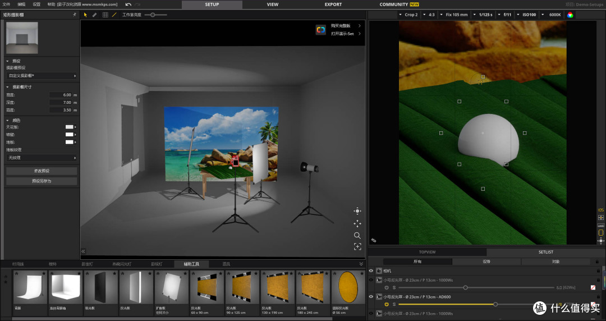Toggle power button of AD600 light
The height and width of the screenshot is (321, 606).
coord(387,304)
